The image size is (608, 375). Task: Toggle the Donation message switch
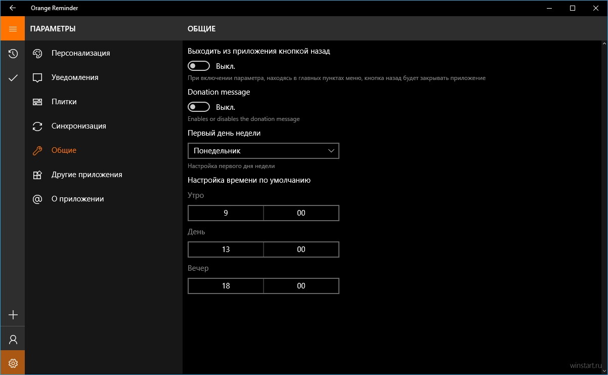tap(199, 107)
